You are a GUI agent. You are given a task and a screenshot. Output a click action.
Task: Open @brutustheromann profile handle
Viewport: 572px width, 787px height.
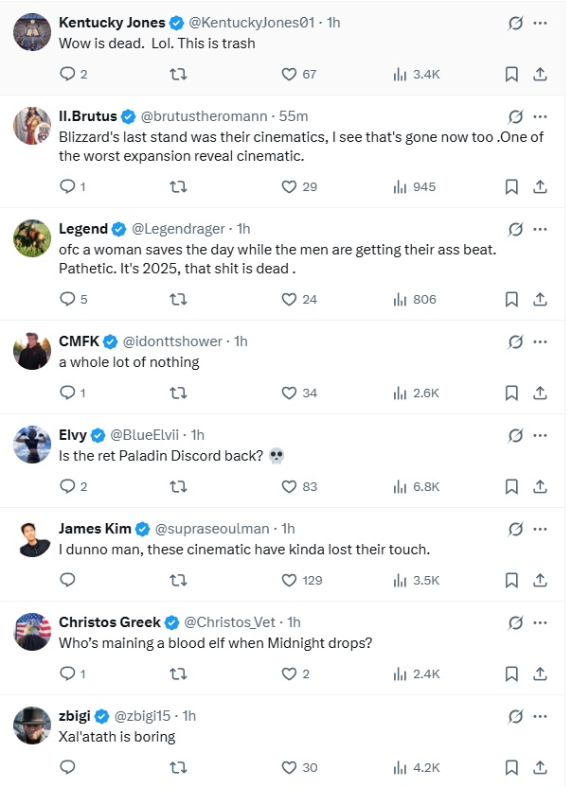(204, 116)
